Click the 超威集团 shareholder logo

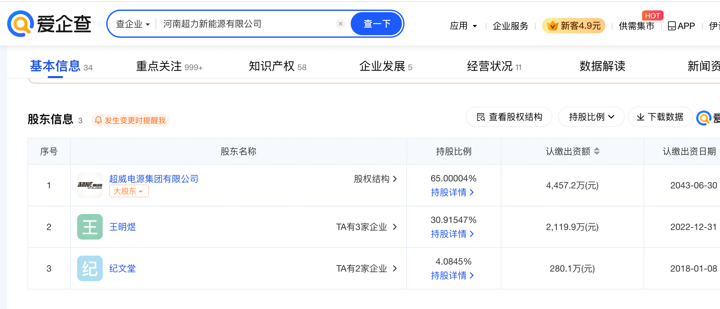(90, 185)
